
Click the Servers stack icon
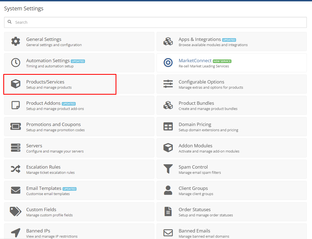pyautogui.click(x=16, y=148)
